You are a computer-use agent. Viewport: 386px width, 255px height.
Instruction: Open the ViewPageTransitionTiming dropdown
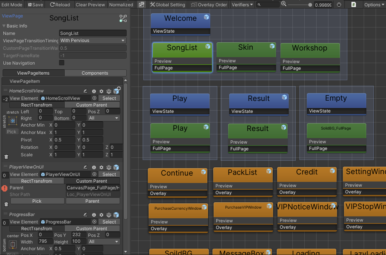(93, 40)
